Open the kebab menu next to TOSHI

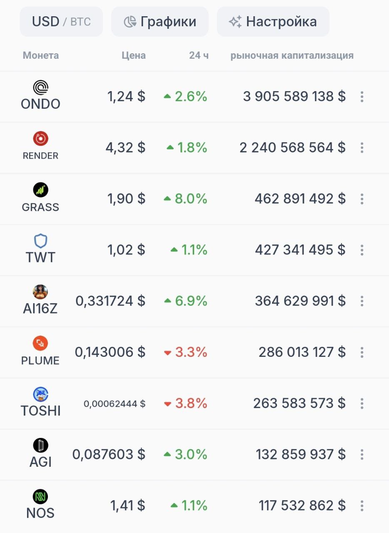pos(362,403)
